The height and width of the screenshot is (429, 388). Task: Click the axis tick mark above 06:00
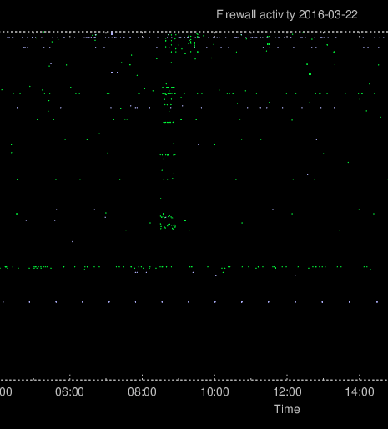pos(69,376)
